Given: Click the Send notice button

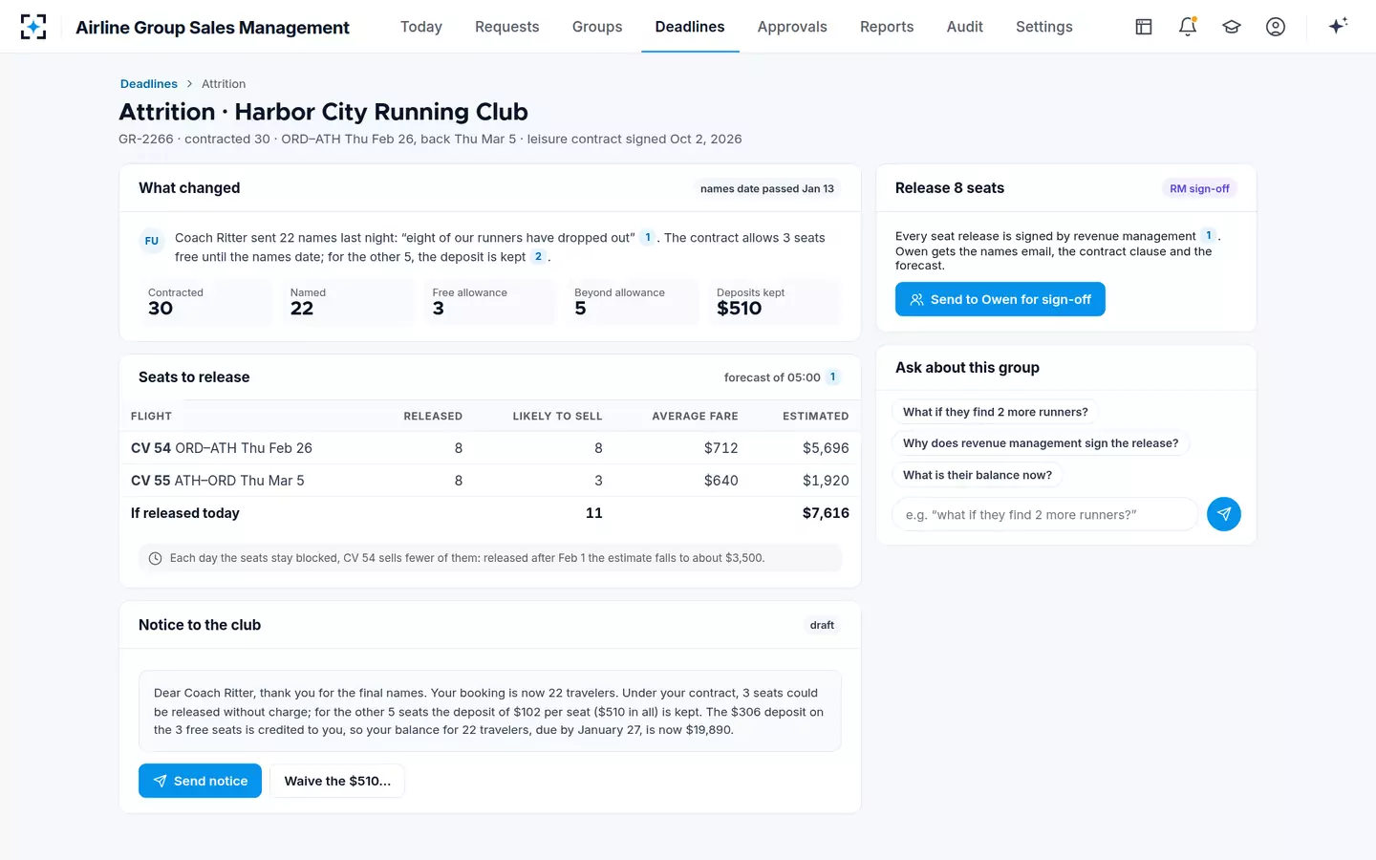Looking at the screenshot, I should tap(200, 781).
